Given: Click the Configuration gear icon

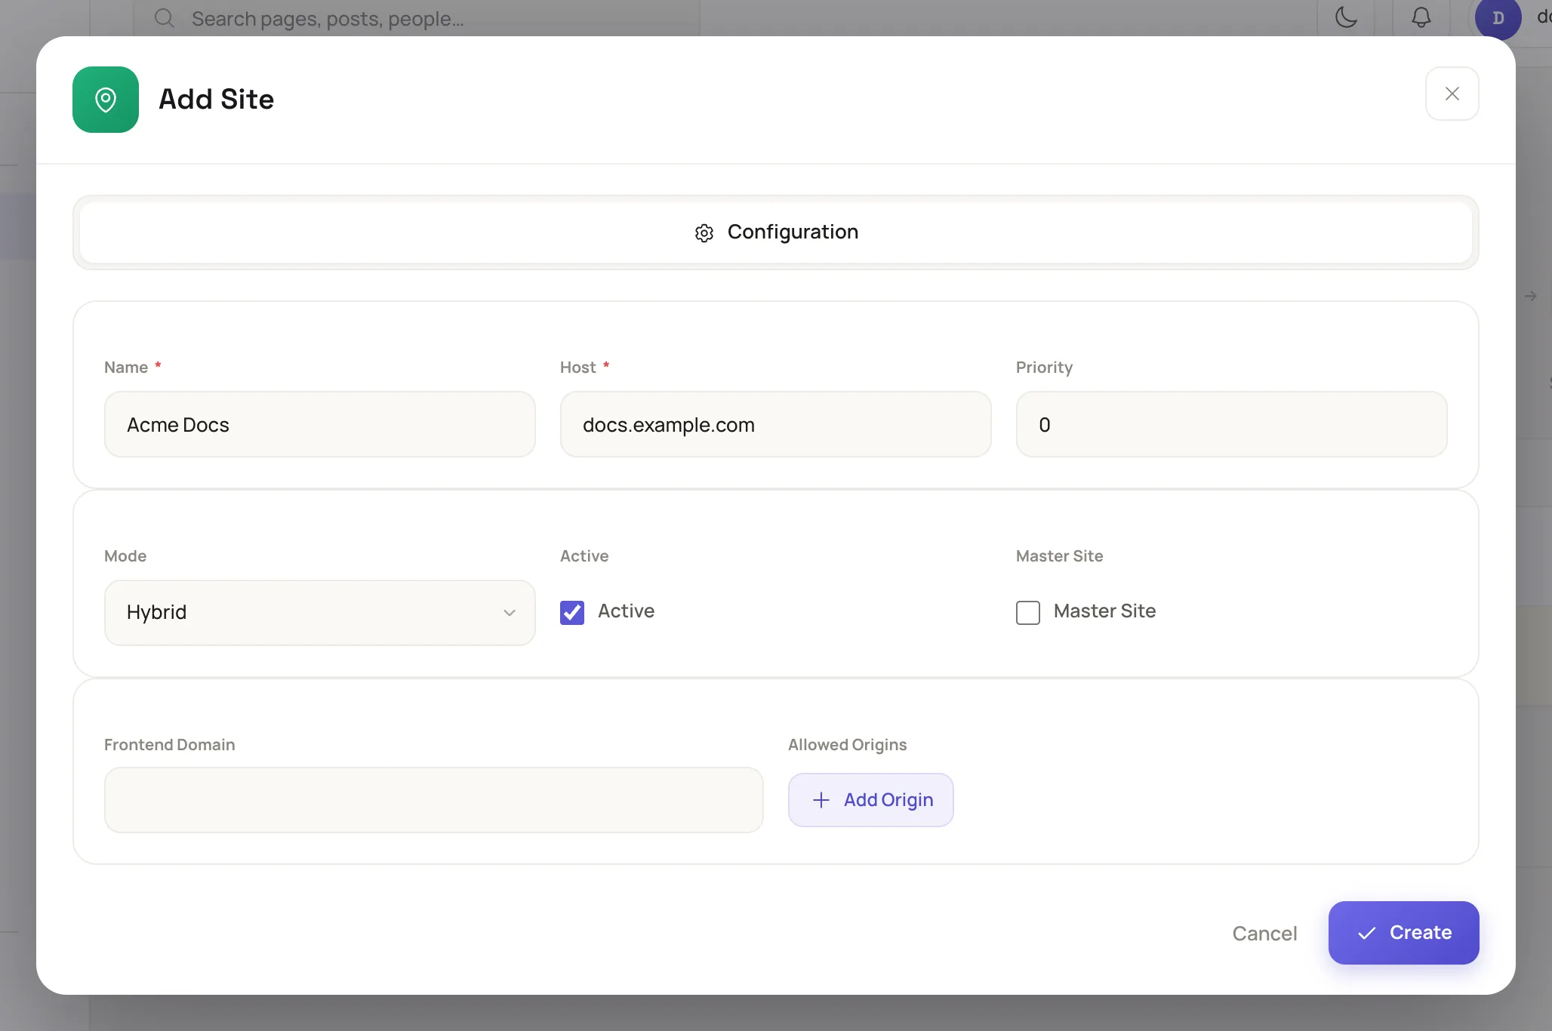Looking at the screenshot, I should 704,232.
